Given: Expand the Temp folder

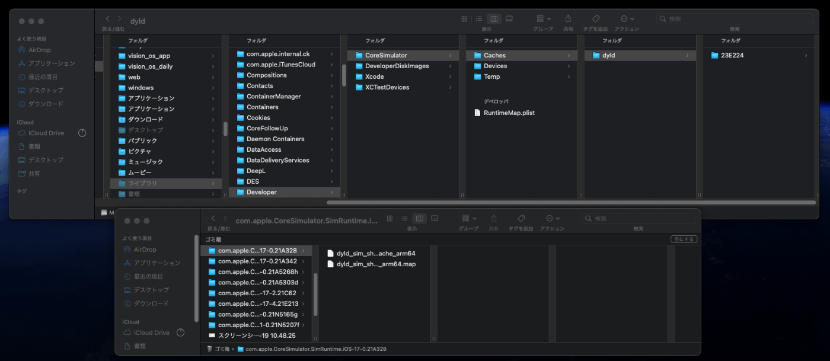Looking at the screenshot, I should coord(569,76).
